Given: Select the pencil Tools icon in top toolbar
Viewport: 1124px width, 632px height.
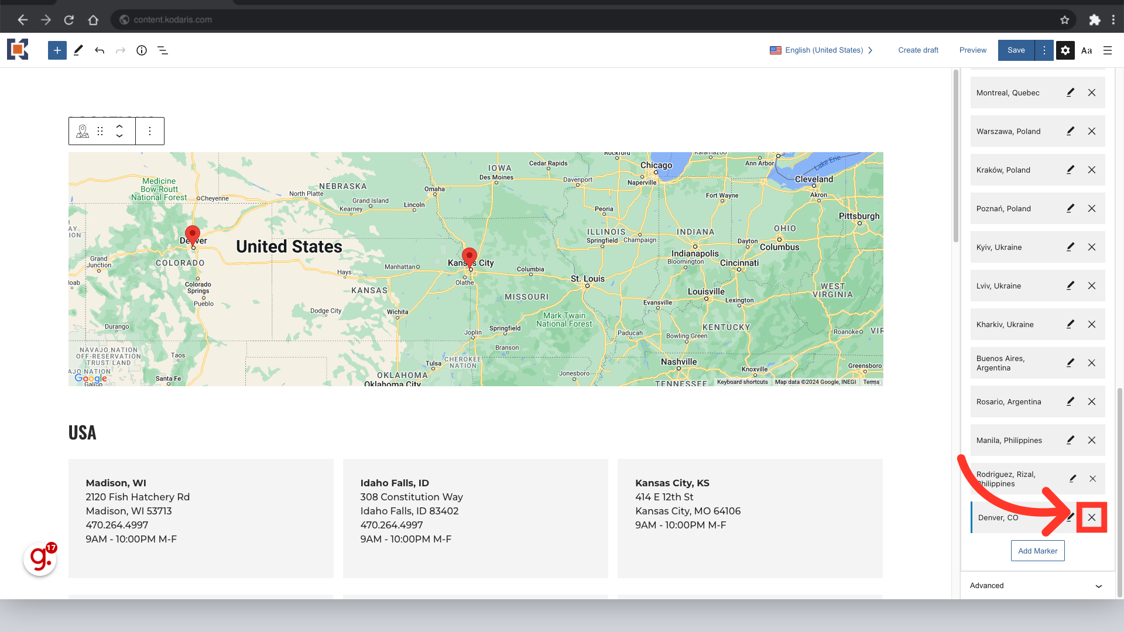Looking at the screenshot, I should click(78, 50).
